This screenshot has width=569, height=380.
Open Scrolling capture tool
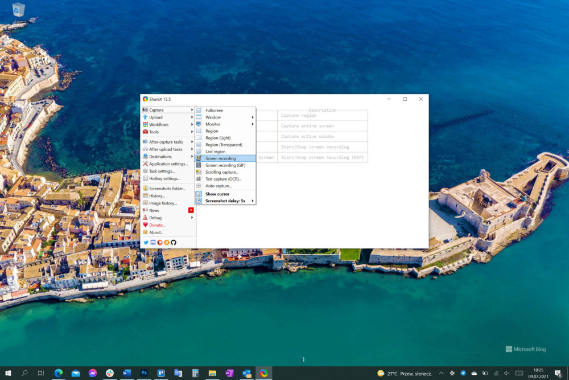[225, 172]
